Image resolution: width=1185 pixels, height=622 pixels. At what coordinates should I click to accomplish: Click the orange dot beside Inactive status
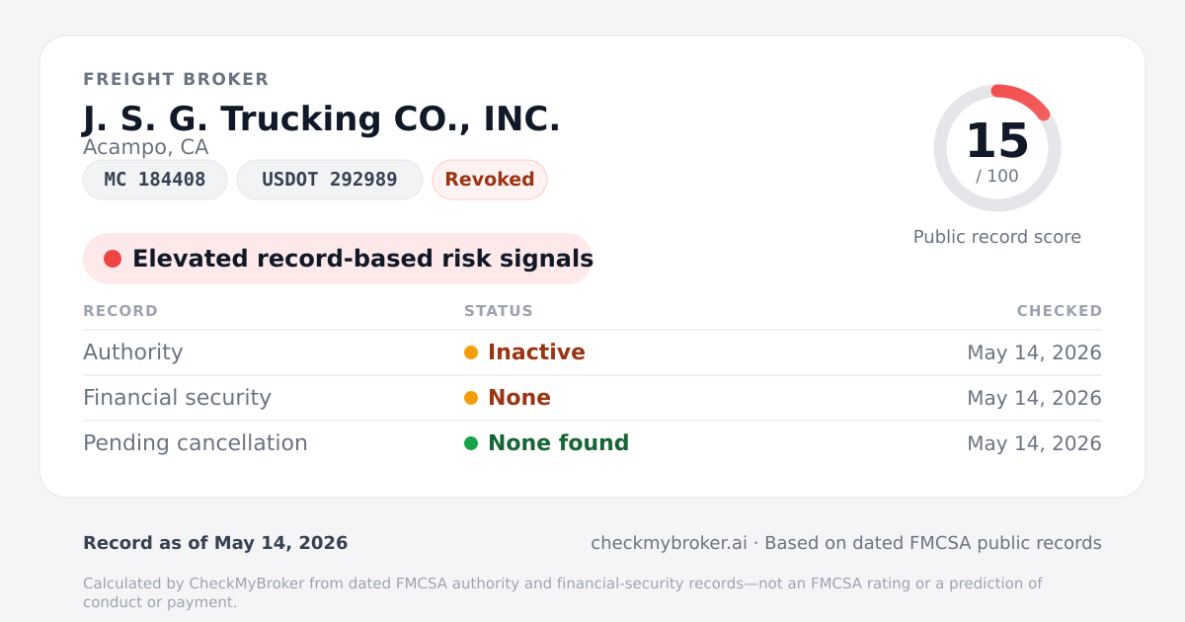point(471,352)
